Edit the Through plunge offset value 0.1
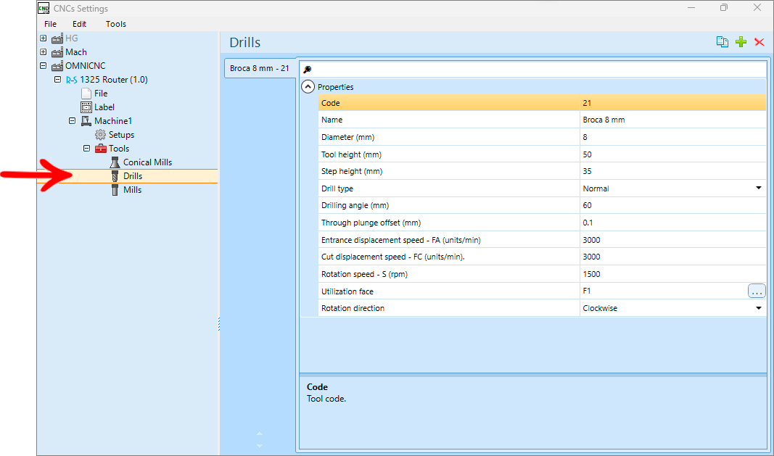The image size is (774, 456). click(673, 223)
